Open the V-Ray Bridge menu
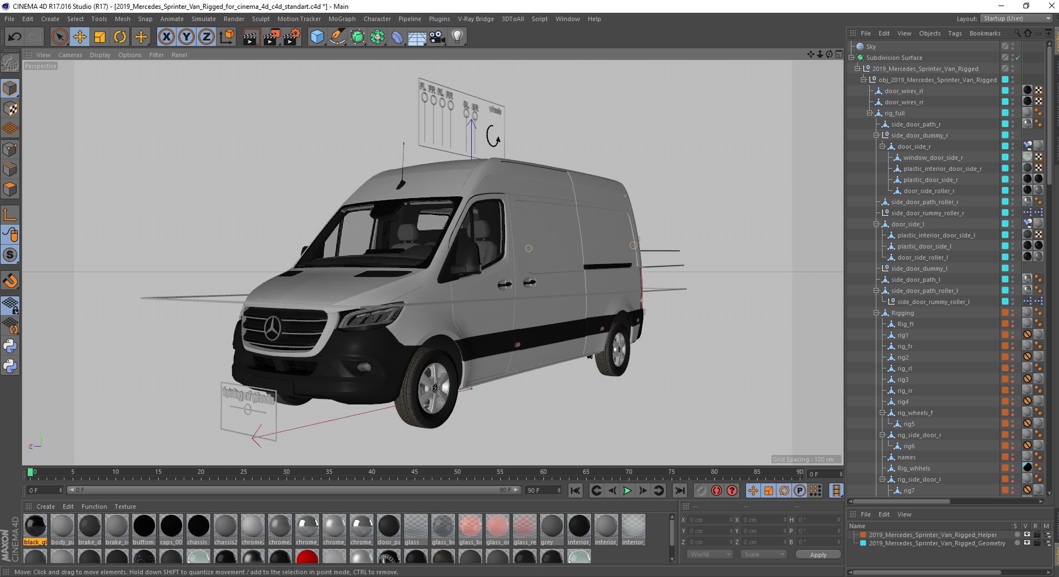The width and height of the screenshot is (1059, 577). (476, 19)
